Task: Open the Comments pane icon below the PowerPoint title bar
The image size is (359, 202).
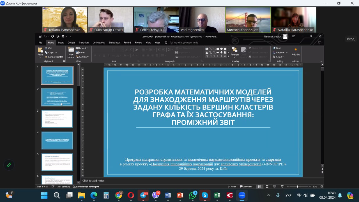Action: click(319, 43)
